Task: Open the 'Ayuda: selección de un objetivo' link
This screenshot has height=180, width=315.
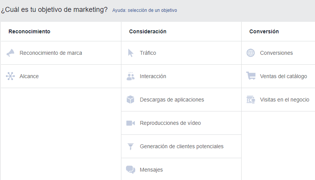Action: (x=144, y=10)
